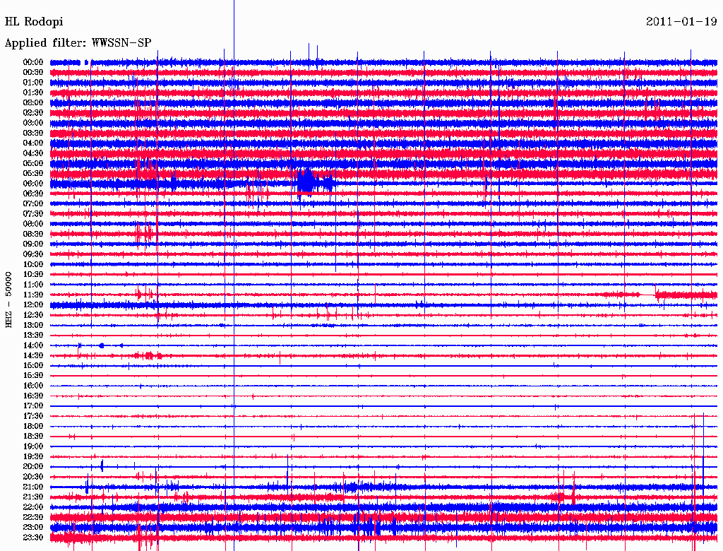Select the 17:00 time label
This screenshot has height=551, width=723.
tap(33, 406)
